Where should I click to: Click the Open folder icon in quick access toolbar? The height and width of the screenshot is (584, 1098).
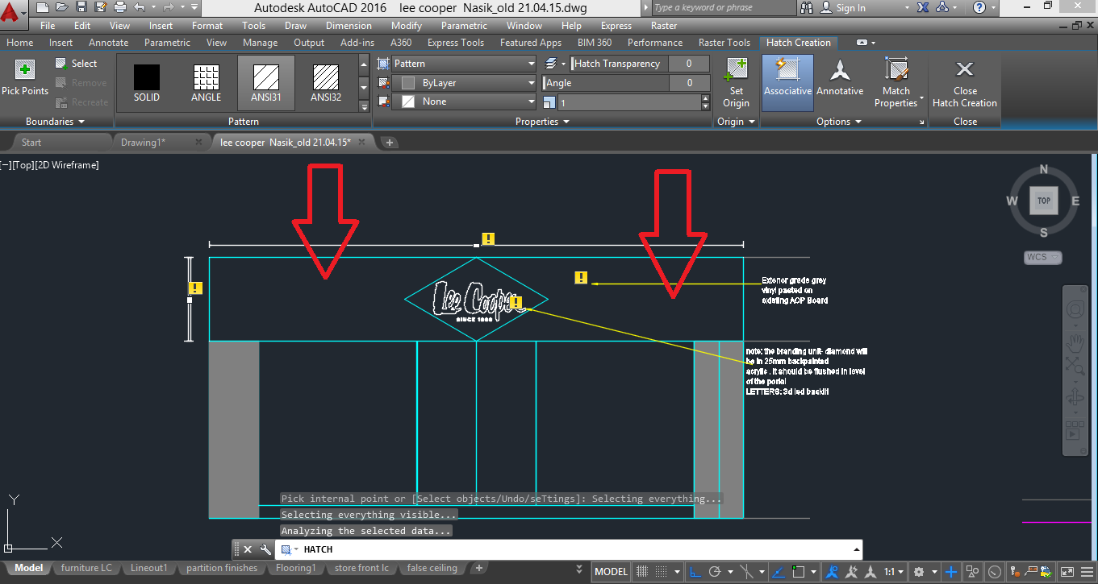point(62,7)
